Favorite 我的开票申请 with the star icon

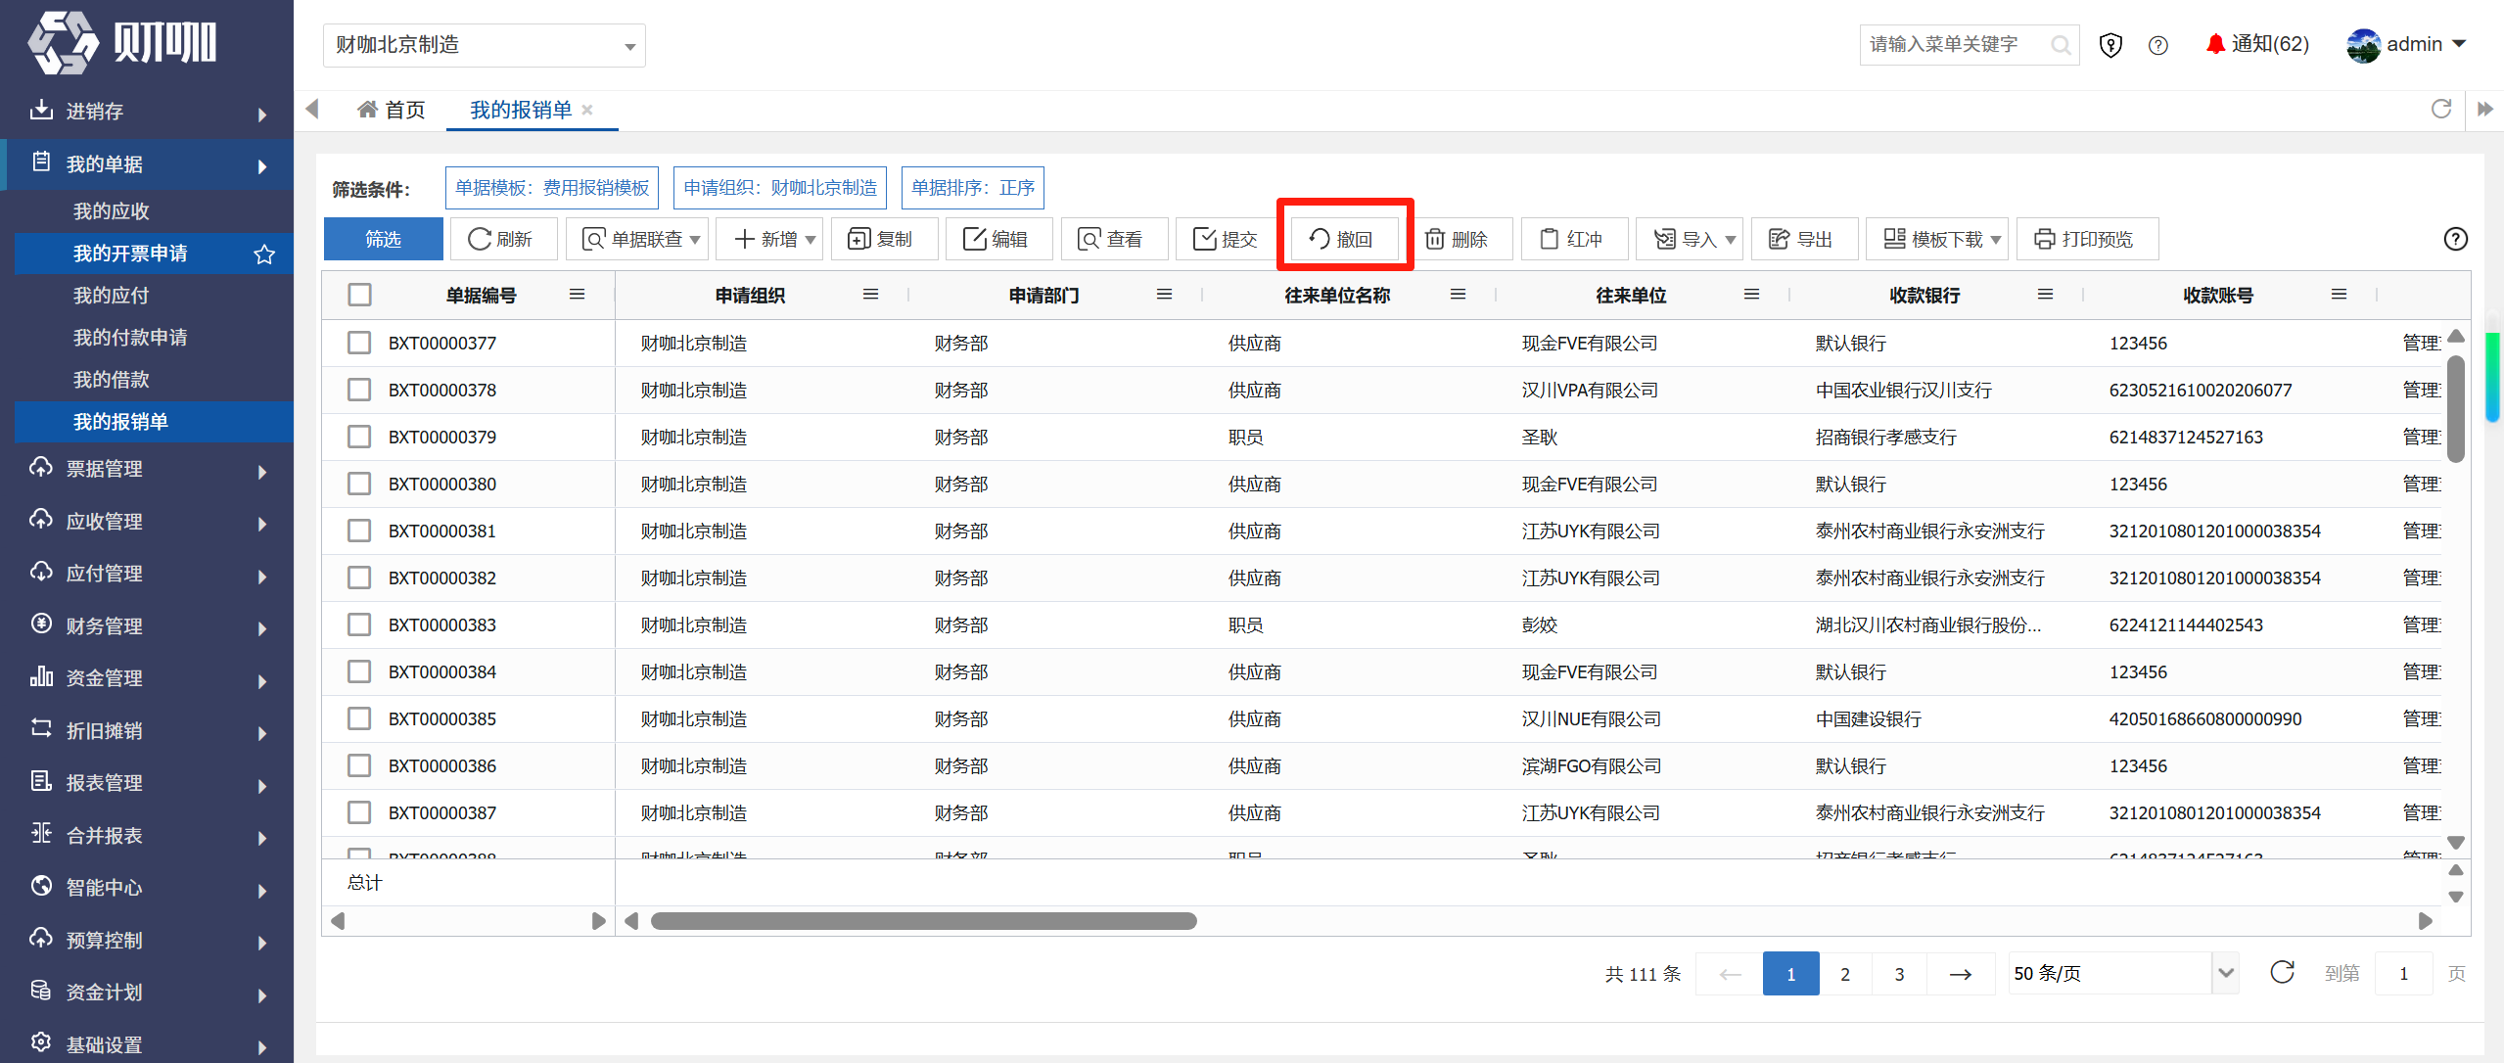tap(264, 254)
